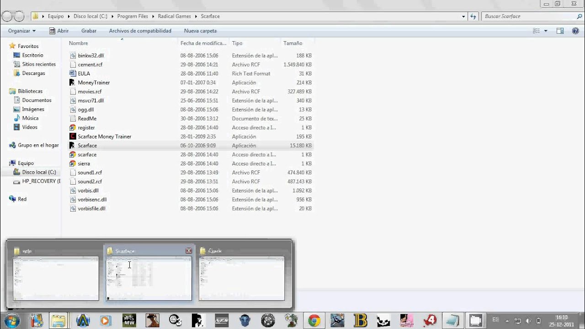Open Imágenes library
The height and width of the screenshot is (329, 585).
[x=33, y=109]
